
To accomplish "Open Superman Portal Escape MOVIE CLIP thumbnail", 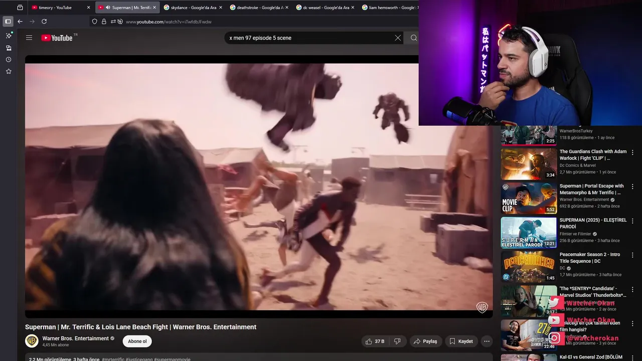I will point(529,198).
